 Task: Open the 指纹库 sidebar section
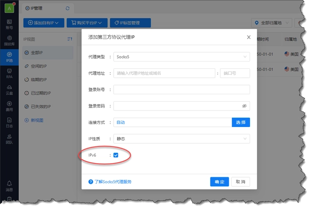(9, 41)
